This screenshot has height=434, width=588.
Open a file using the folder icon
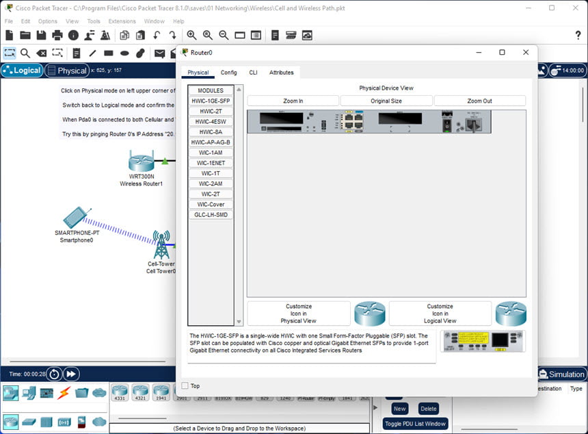pyautogui.click(x=25, y=36)
